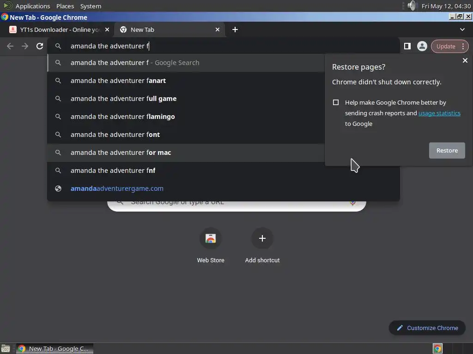
Task: Open the System menu
Action: [x=91, y=6]
